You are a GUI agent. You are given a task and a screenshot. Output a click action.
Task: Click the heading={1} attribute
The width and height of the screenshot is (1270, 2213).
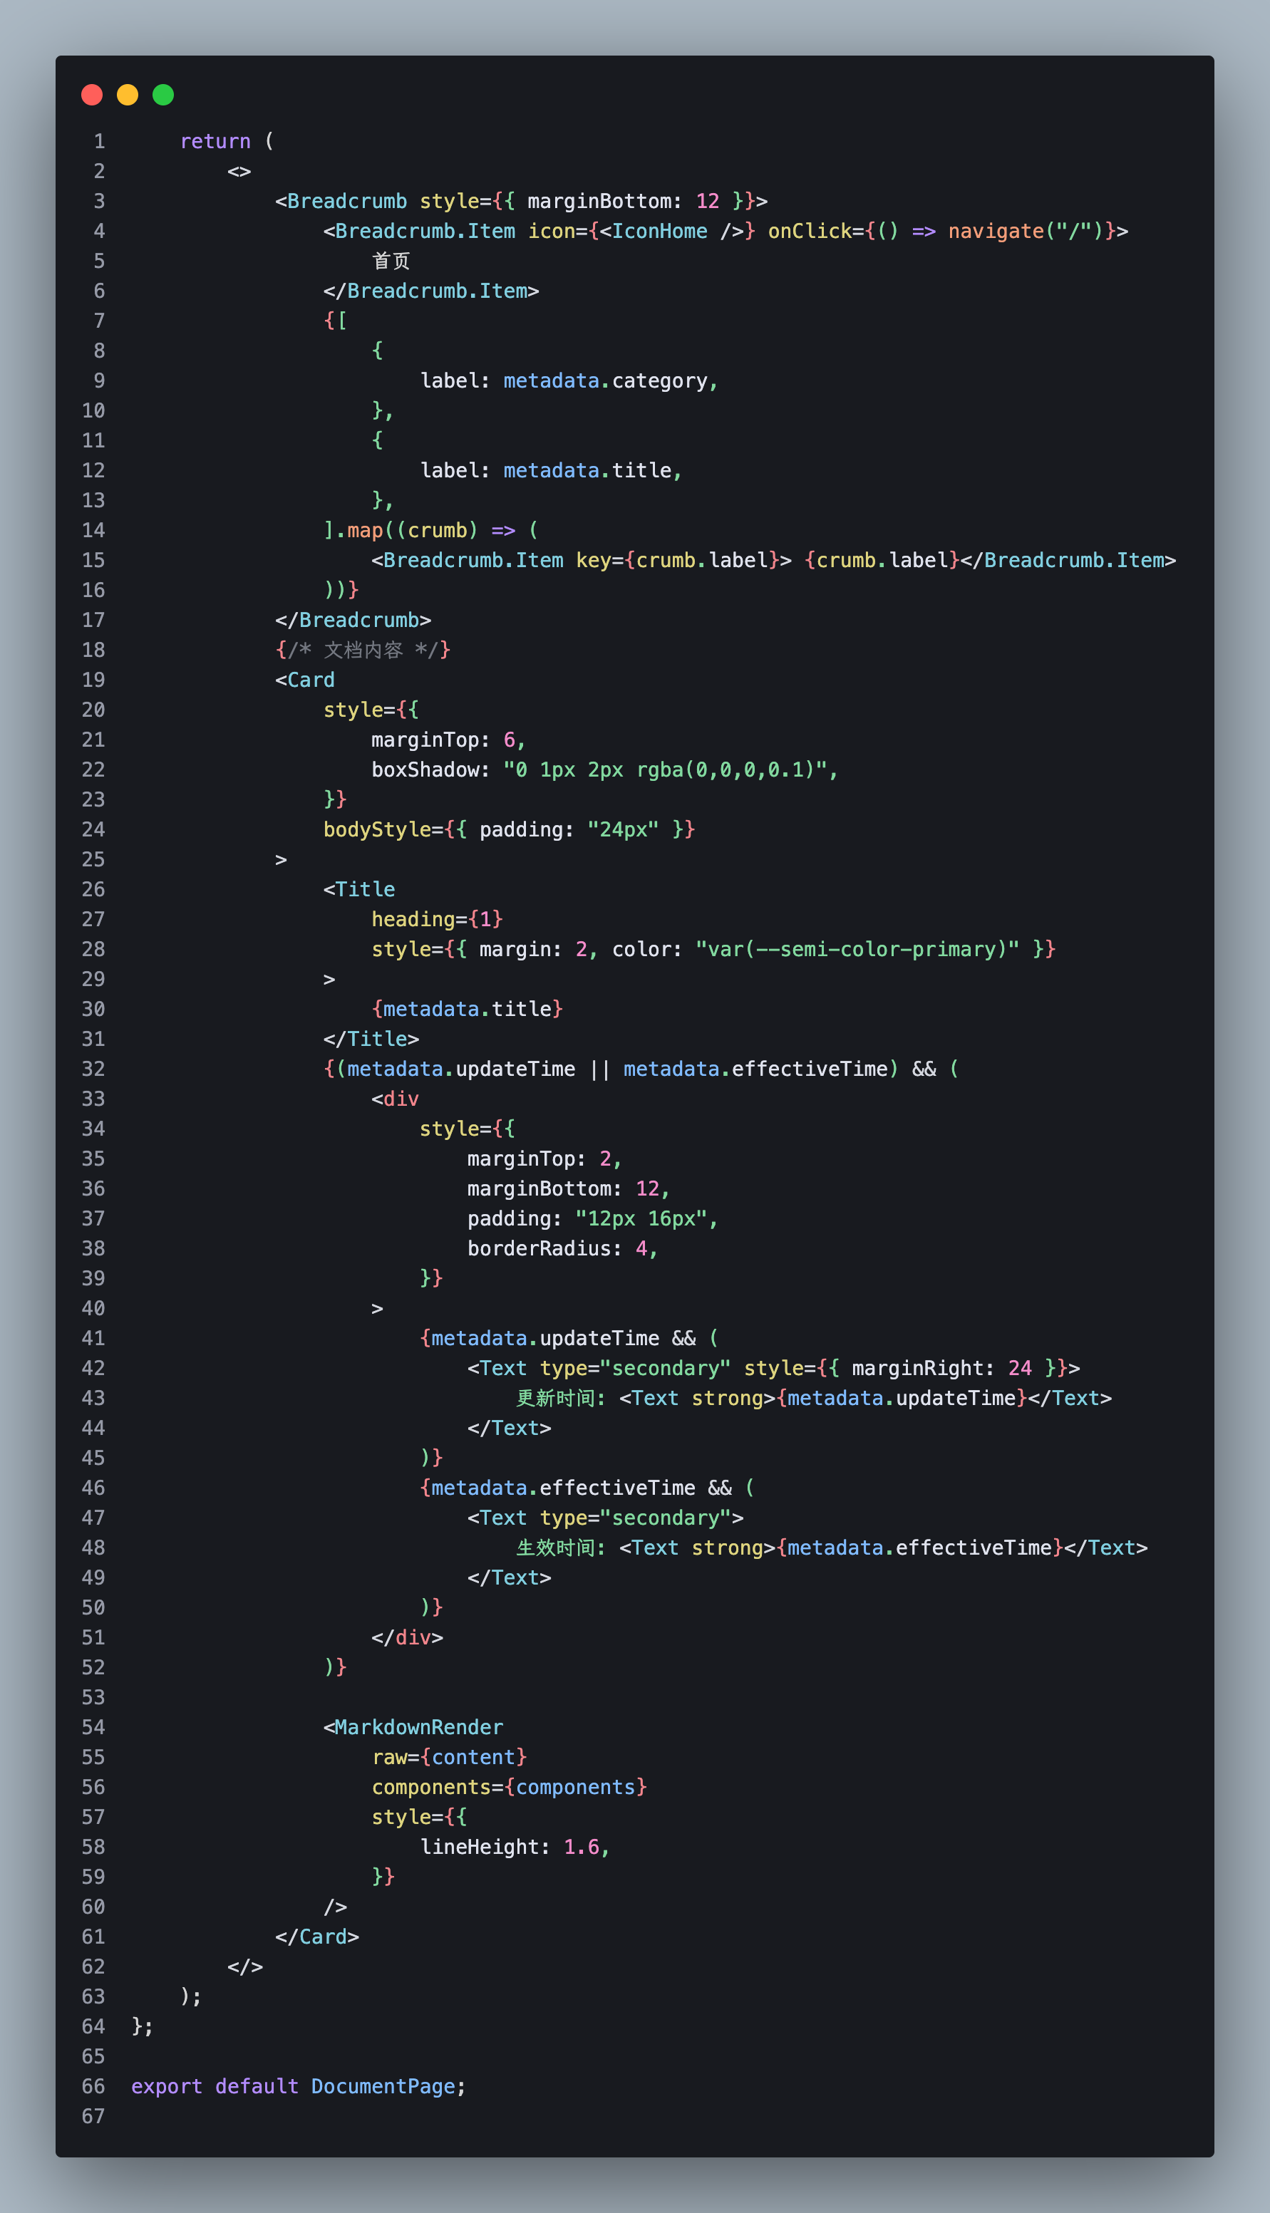point(436,919)
